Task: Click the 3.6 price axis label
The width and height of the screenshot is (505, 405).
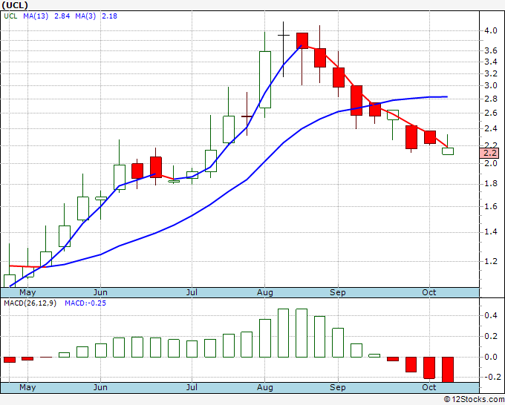Action: click(491, 51)
